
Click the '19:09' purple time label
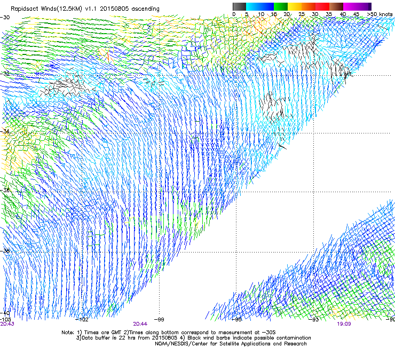coord(344,324)
